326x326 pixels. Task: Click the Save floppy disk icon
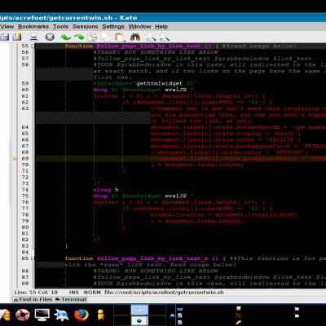click(x=5, y=37)
